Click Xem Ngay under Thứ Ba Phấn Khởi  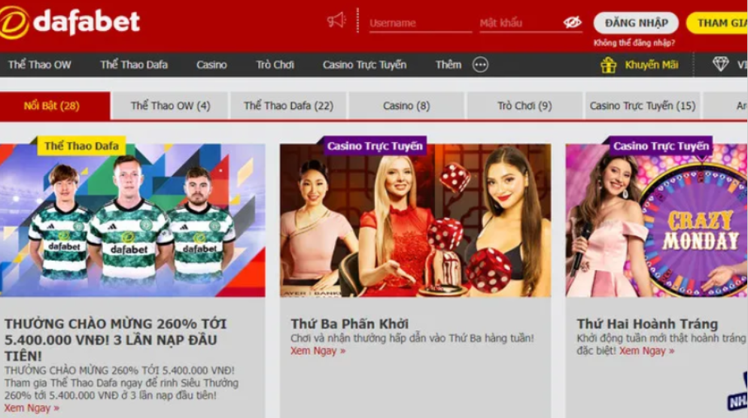point(318,351)
